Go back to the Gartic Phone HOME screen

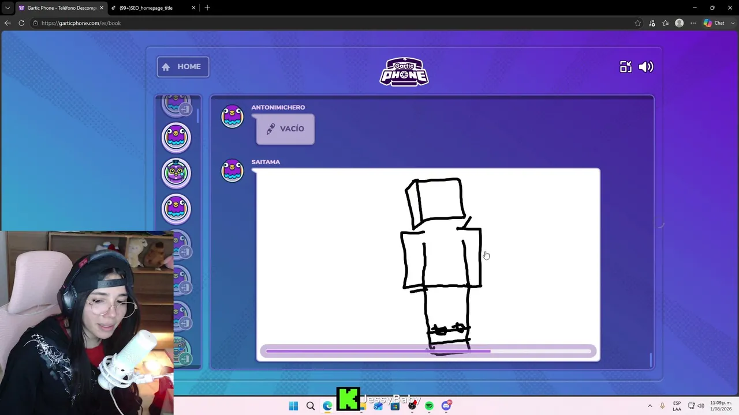(x=183, y=67)
